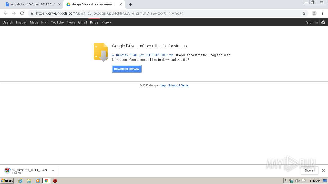Viewport: 328px width, 184px height.
Task: Open Images in Google bar
Action: [21, 22]
